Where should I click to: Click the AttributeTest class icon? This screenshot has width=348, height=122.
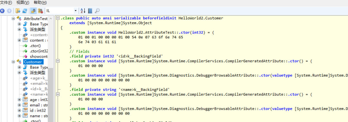(x=19, y=18)
